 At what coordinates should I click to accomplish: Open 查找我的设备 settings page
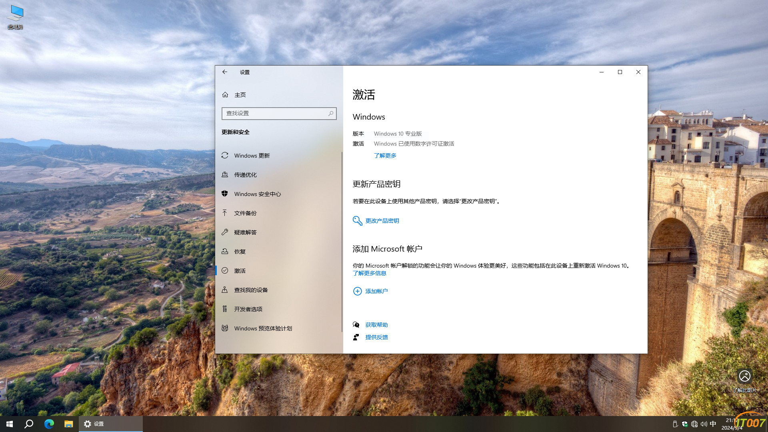click(278, 290)
